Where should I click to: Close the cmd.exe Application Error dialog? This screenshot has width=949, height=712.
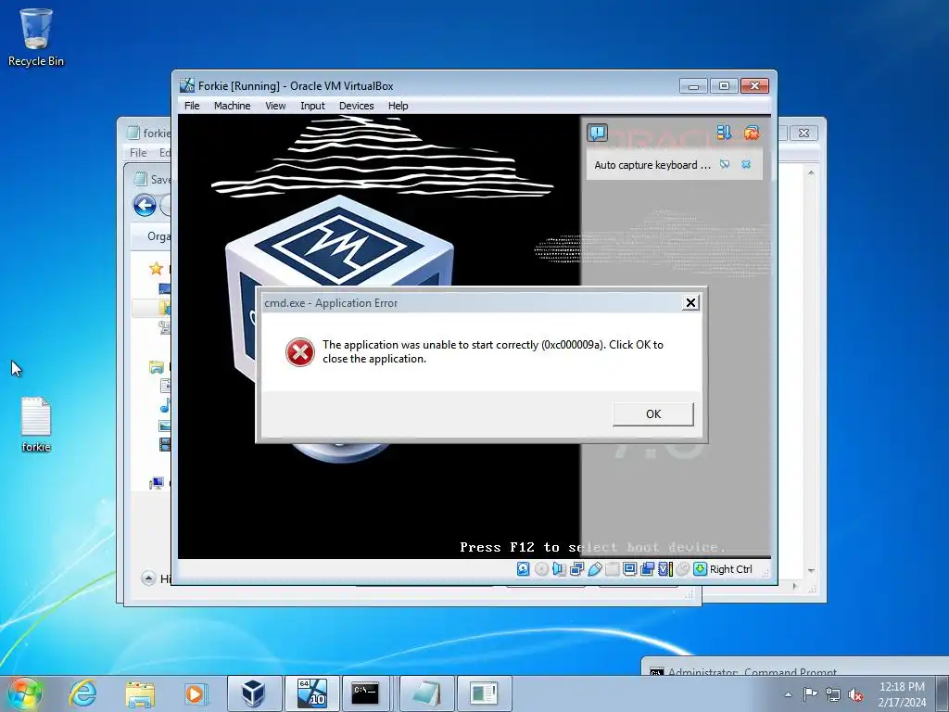coord(690,303)
